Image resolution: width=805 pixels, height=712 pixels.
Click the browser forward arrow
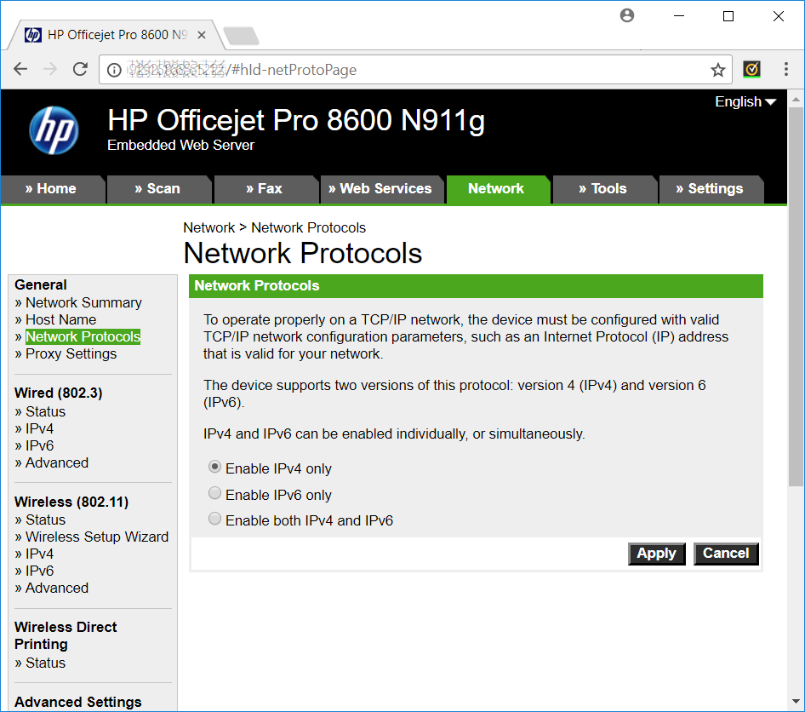click(x=50, y=69)
